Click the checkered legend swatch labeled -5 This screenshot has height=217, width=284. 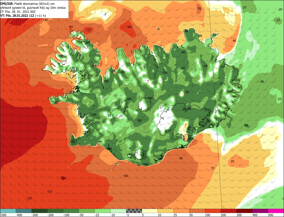tap(134, 211)
